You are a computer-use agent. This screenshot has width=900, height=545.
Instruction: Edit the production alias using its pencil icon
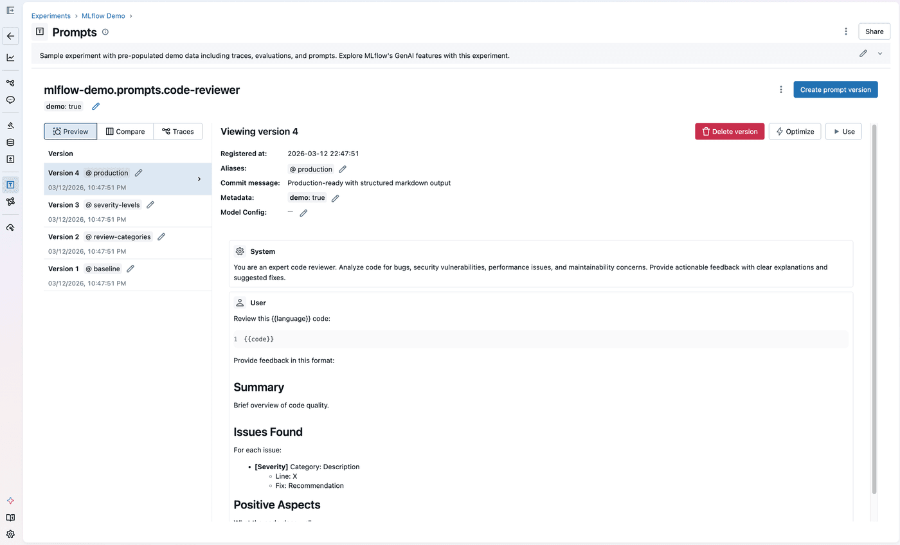[x=342, y=168]
